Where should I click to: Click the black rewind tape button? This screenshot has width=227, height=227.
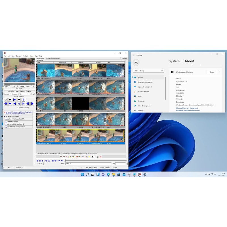[10, 100]
